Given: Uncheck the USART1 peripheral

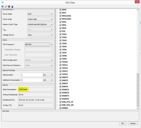Looking at the screenshot, I should click(60, 90).
